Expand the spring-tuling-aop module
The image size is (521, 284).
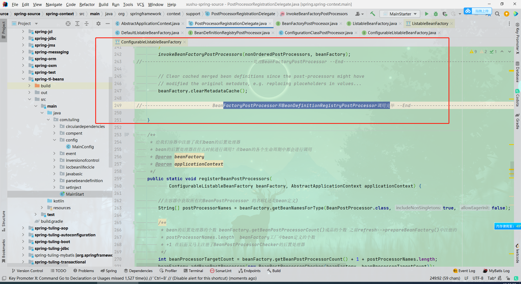pos(23,228)
